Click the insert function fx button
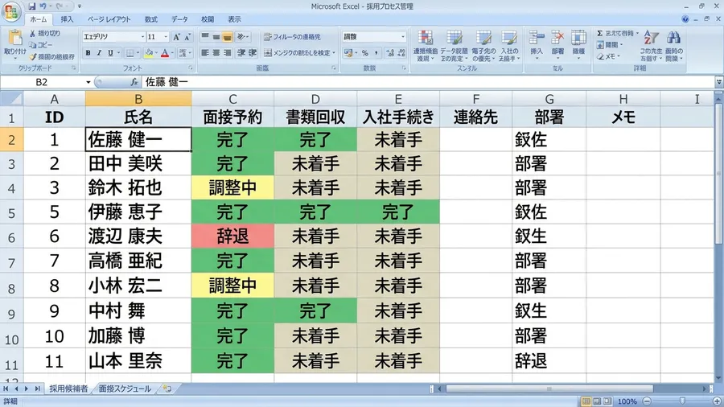 point(134,82)
